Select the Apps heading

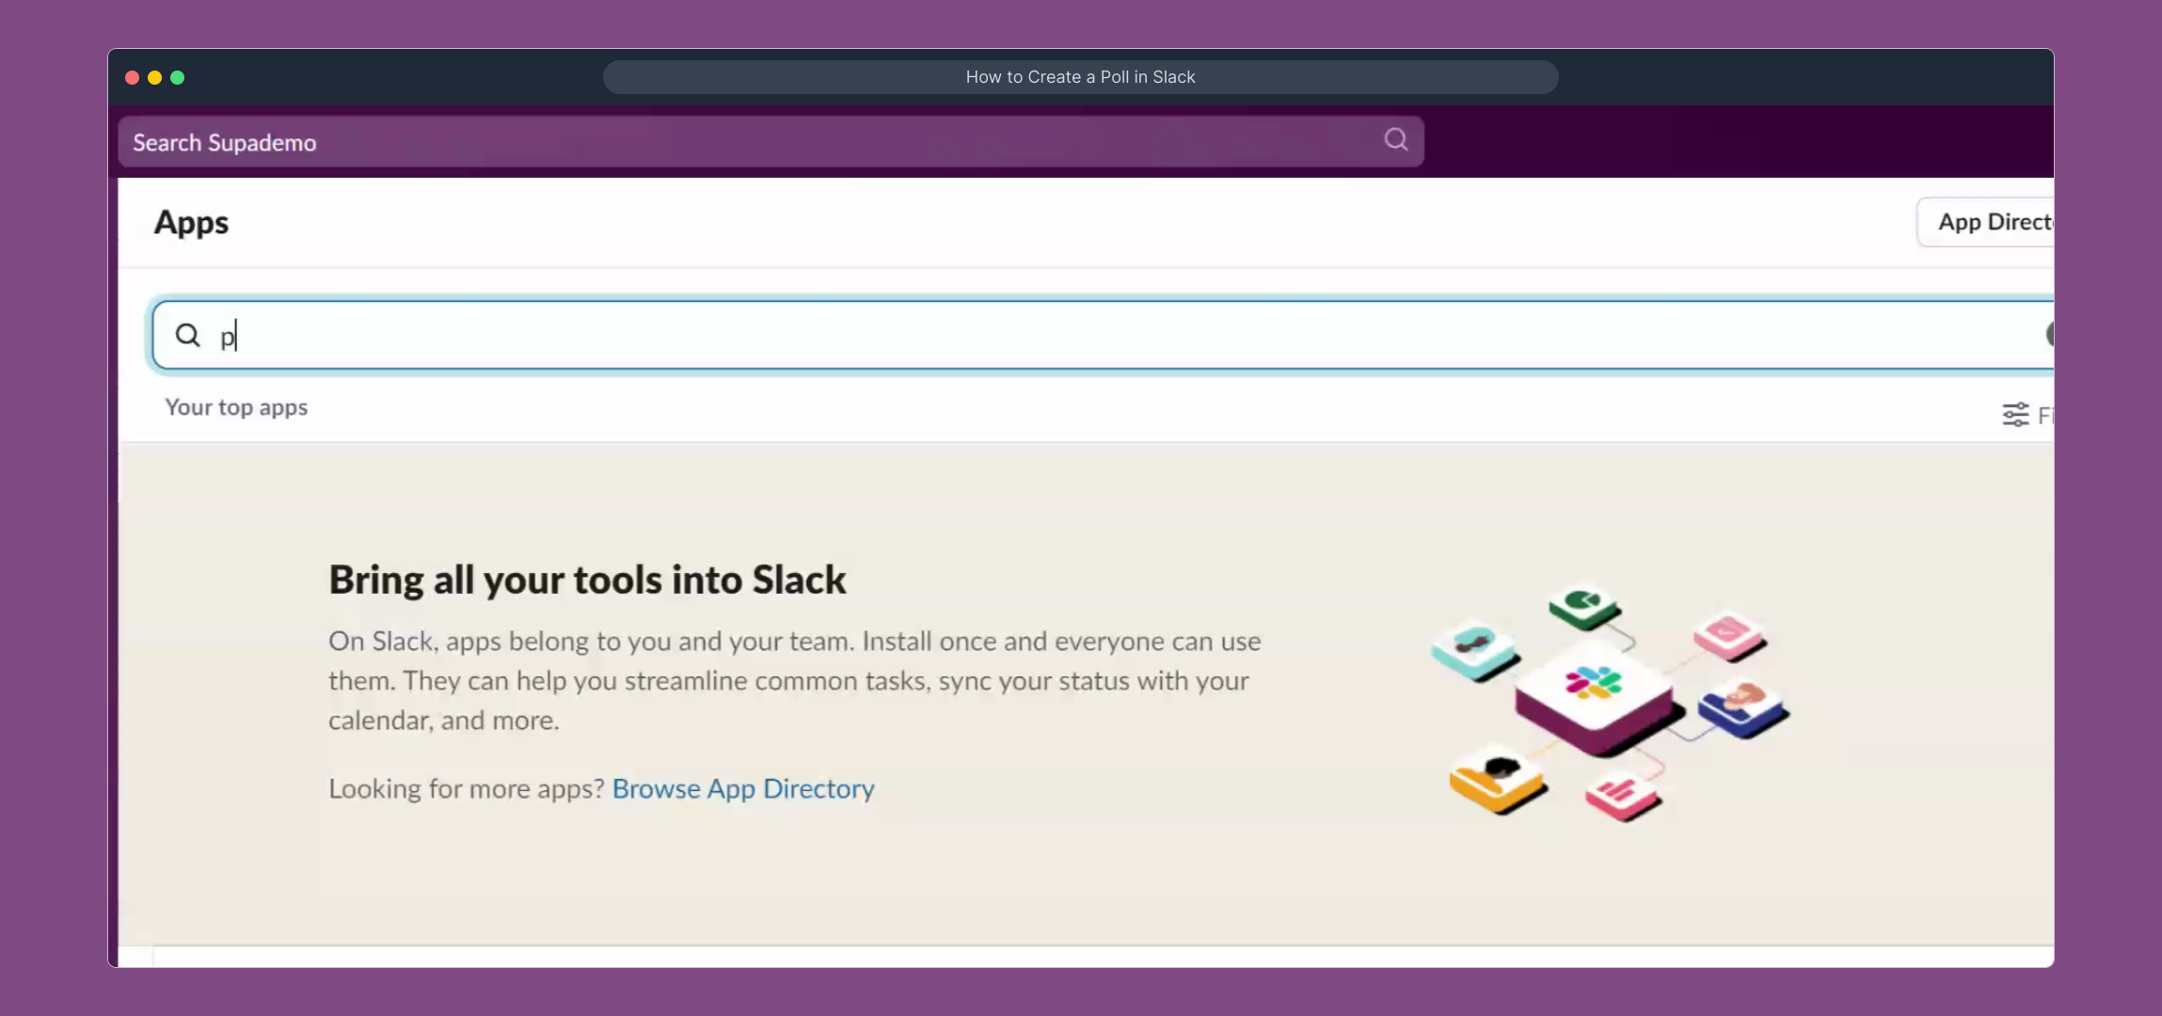click(x=191, y=223)
